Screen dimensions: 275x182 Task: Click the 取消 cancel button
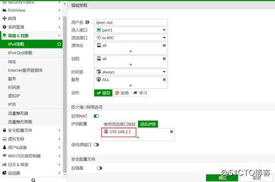(257, 178)
